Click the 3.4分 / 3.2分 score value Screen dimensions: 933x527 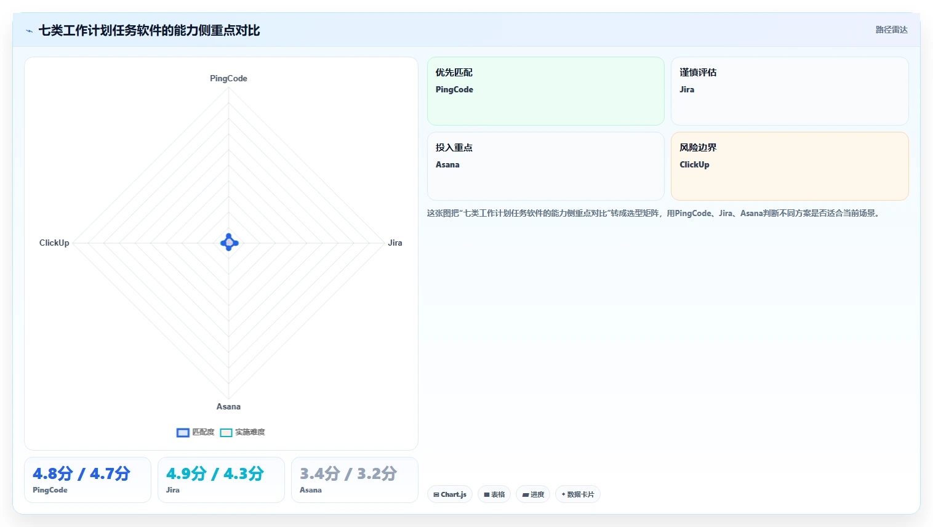point(348,473)
